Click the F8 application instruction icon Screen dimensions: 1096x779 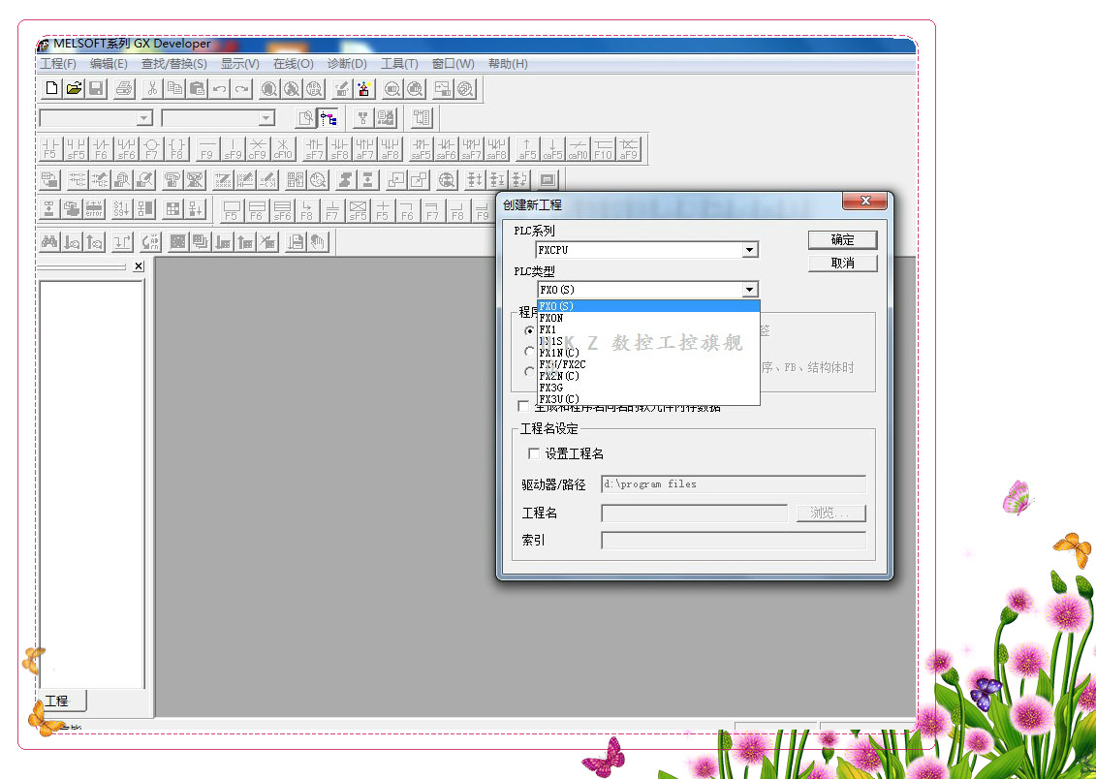click(x=176, y=149)
